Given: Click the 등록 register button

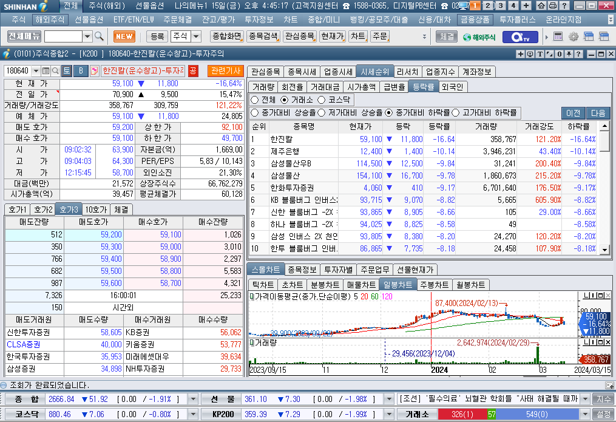Looking at the screenshot, I should [157, 36].
